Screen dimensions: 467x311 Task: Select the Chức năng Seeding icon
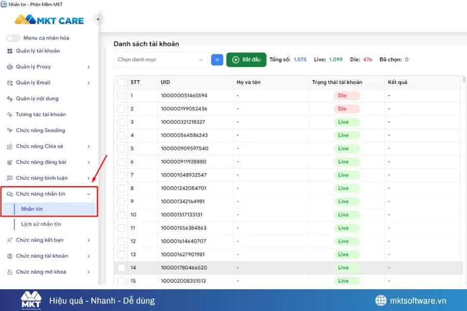pyautogui.click(x=9, y=130)
